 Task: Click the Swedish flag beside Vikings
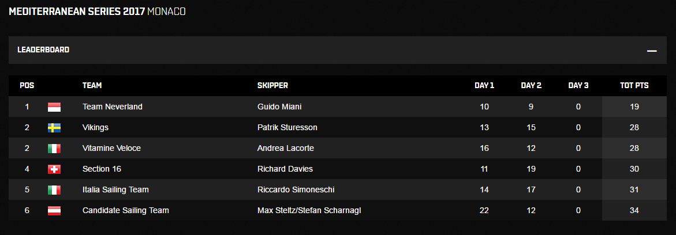(54, 127)
